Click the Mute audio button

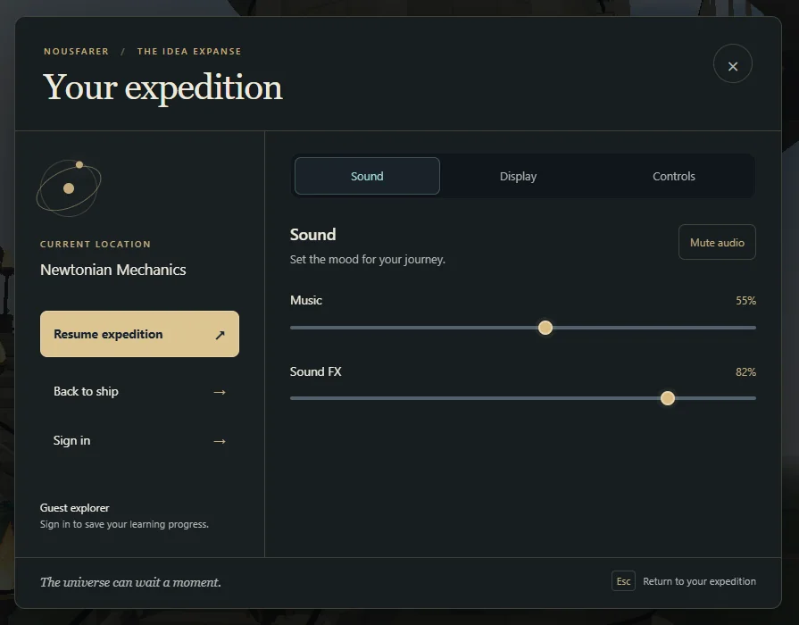coord(717,242)
